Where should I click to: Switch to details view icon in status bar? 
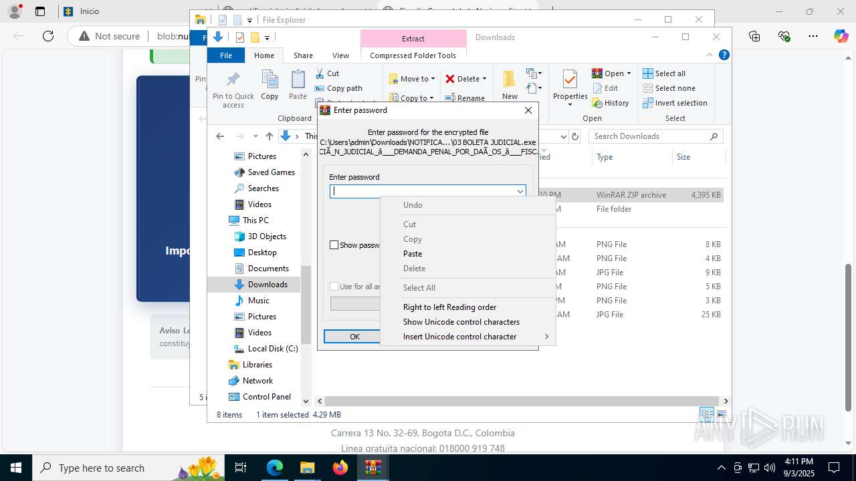coord(707,414)
